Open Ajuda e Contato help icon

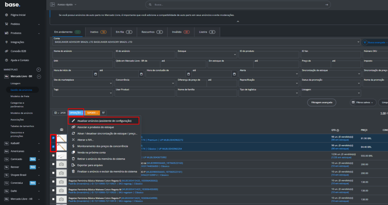coord(6,60)
